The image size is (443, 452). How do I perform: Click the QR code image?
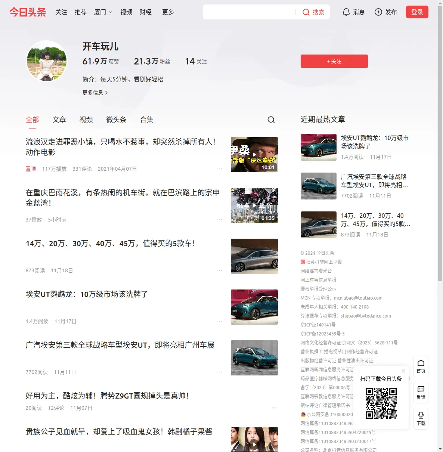point(381,403)
